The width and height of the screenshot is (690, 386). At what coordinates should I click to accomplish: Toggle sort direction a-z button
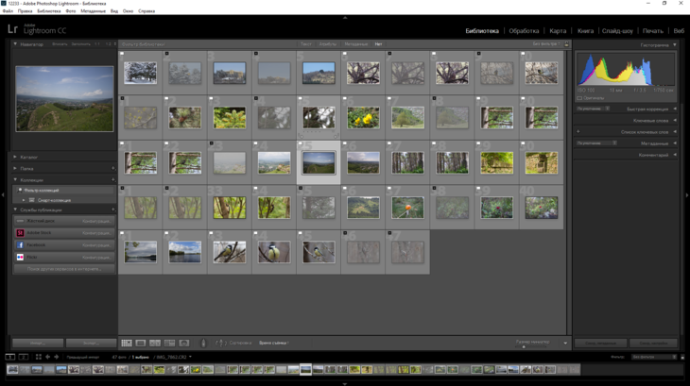[x=220, y=343]
